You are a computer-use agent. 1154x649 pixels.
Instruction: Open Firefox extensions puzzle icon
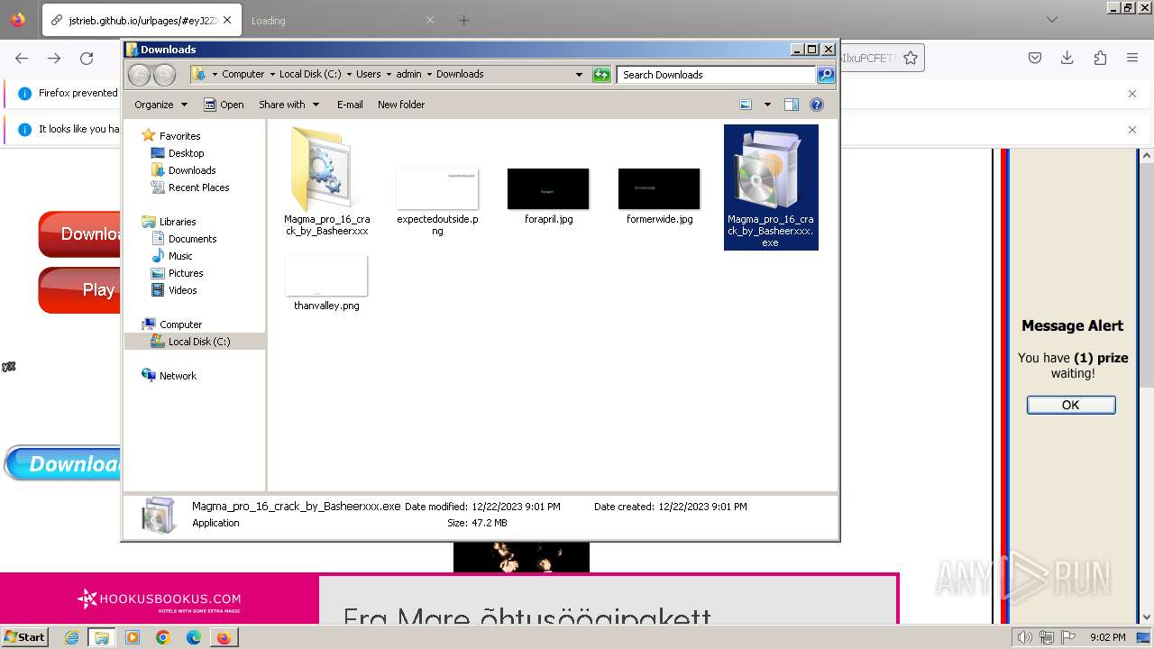pyautogui.click(x=1100, y=58)
